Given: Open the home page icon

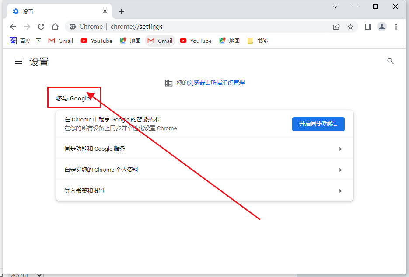Looking at the screenshot, I should (55, 27).
